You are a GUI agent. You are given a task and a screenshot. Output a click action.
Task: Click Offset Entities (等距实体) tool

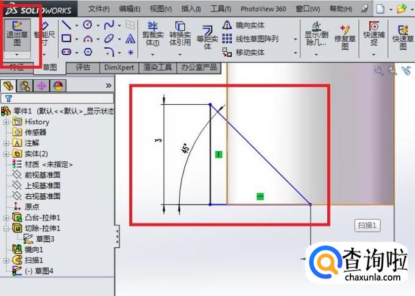(207, 37)
